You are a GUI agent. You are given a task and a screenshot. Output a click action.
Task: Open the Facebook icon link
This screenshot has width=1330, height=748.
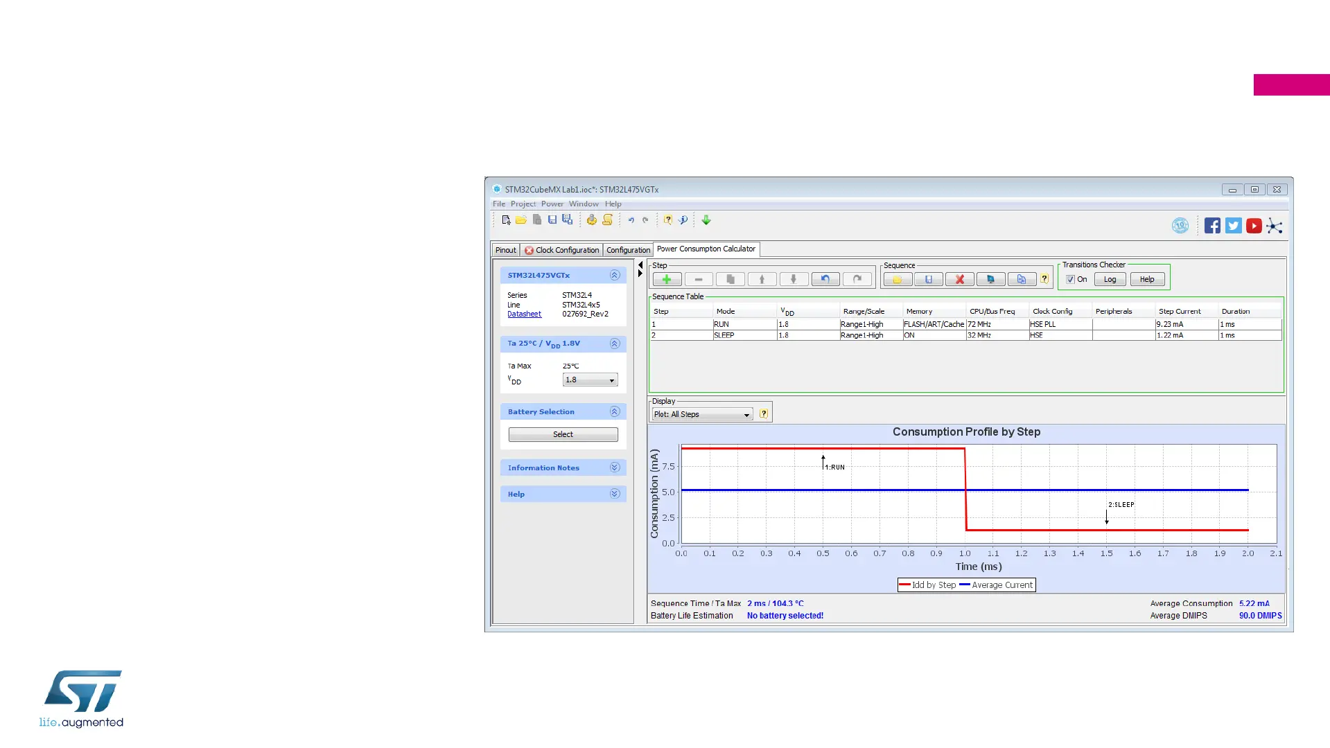tap(1211, 226)
